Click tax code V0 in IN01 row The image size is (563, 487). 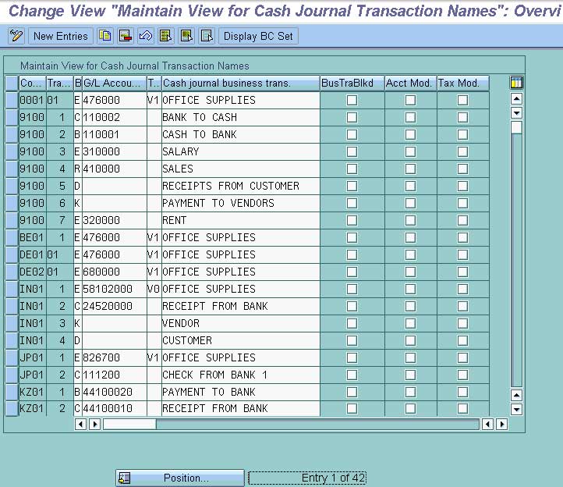click(154, 289)
